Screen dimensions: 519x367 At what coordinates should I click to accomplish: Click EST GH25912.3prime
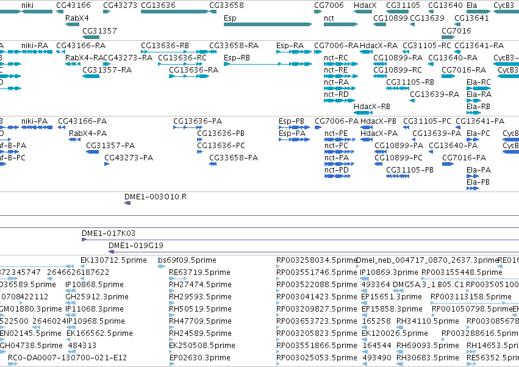tap(96, 297)
